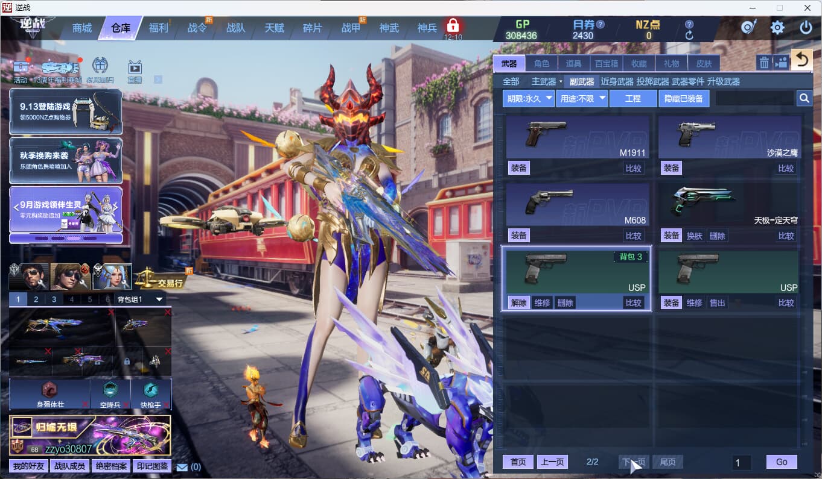Click 解除 on the equipped USP
The width and height of the screenshot is (822, 479).
click(518, 302)
